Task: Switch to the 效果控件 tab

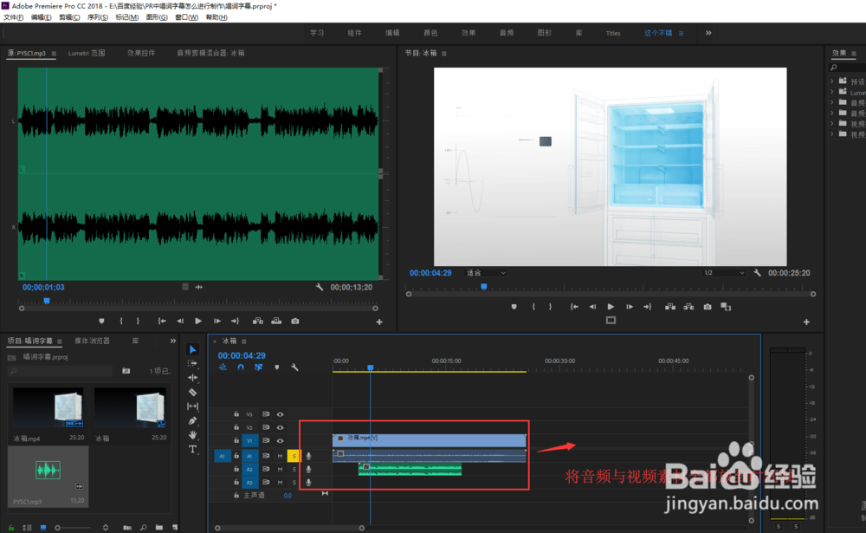Action: click(x=141, y=53)
